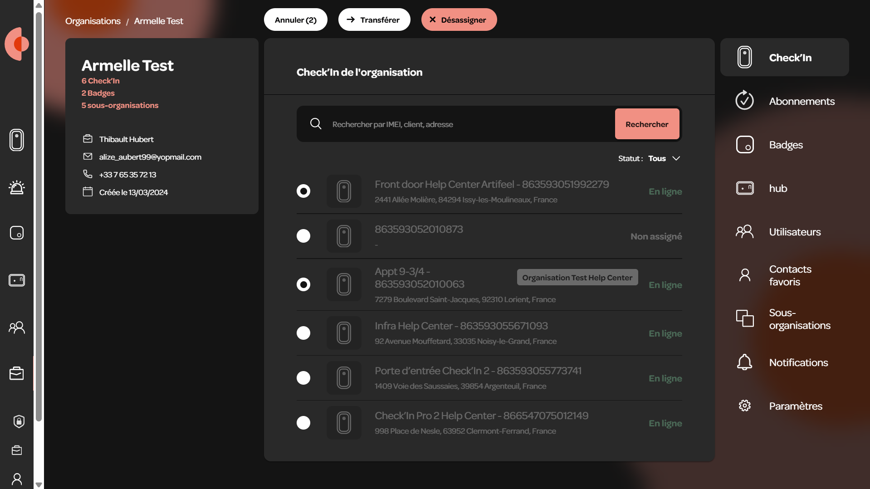This screenshot has height=489, width=870.
Task: Open Badges in right menu
Action: click(x=785, y=144)
